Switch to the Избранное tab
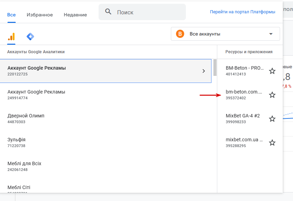The height and width of the screenshot is (201, 293). (40, 15)
